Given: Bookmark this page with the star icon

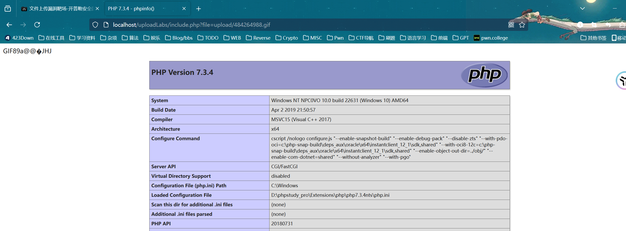Looking at the screenshot, I should coord(522,25).
